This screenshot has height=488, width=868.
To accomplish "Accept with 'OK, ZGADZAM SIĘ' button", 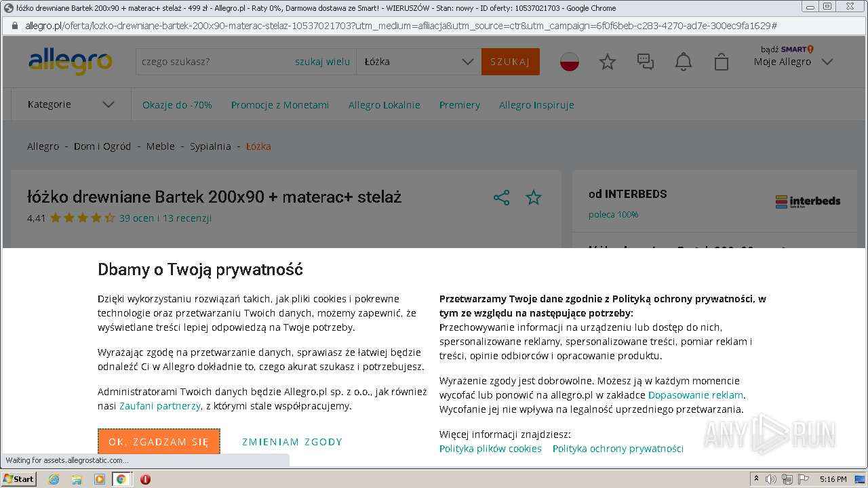I will (x=159, y=442).
